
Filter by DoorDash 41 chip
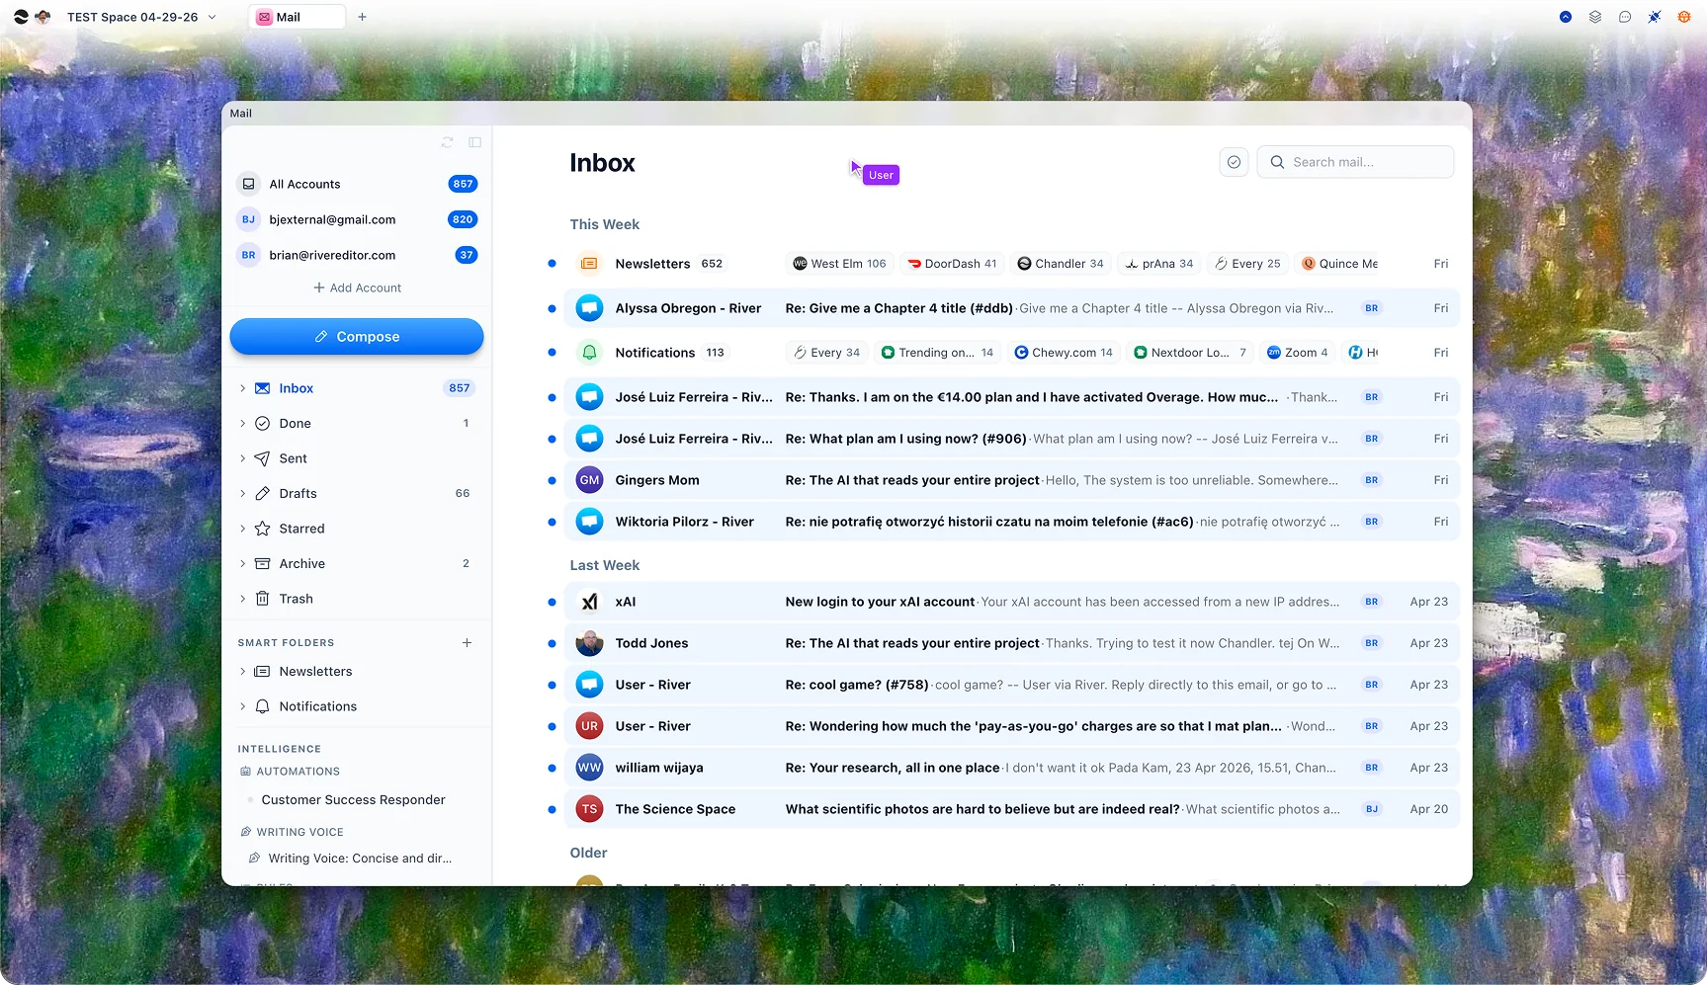pyautogui.click(x=952, y=264)
